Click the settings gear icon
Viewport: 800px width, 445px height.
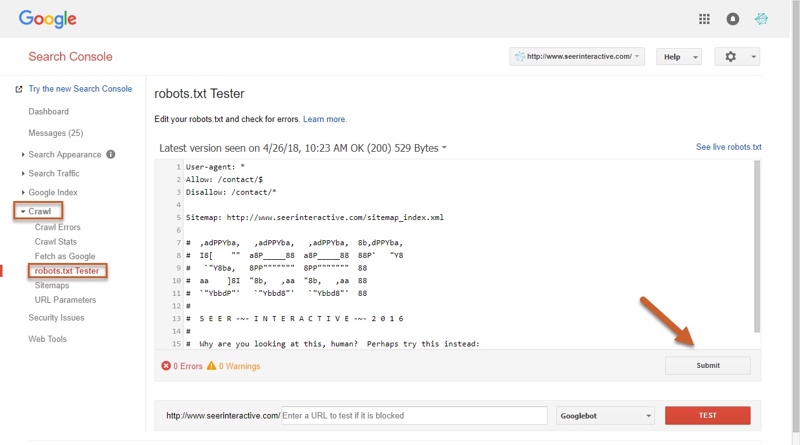click(731, 57)
